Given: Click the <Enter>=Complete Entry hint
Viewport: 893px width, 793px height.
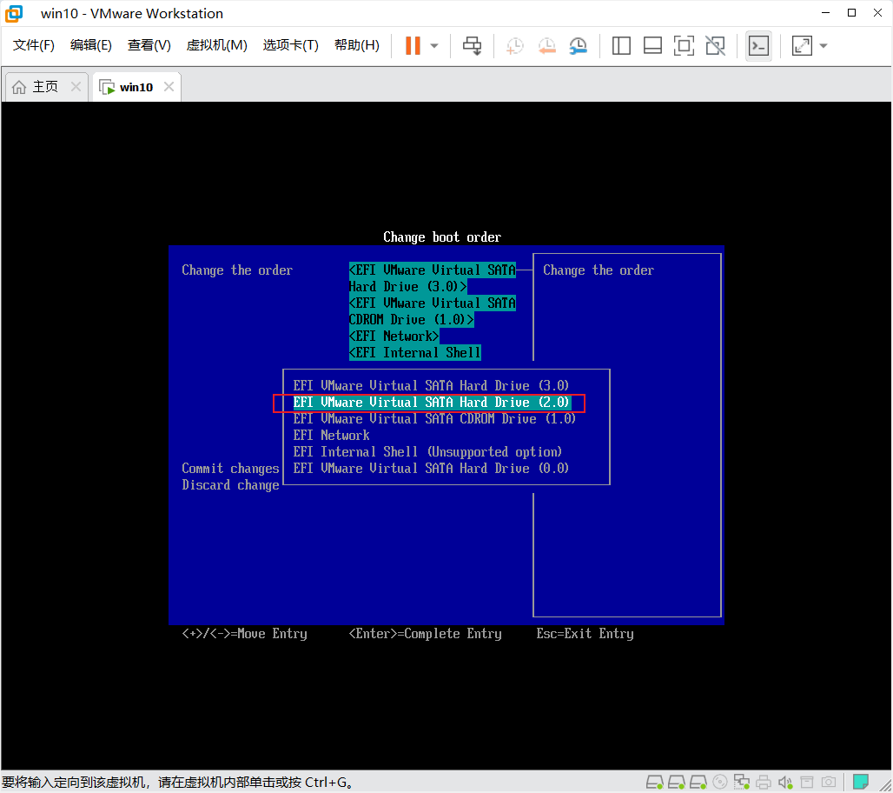Looking at the screenshot, I should (x=426, y=634).
